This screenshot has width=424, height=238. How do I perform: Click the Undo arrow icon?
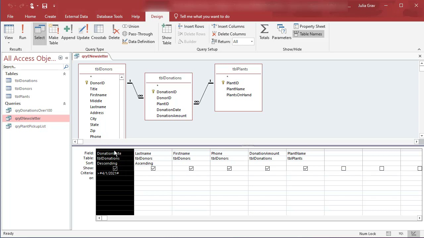tap(10, 6)
